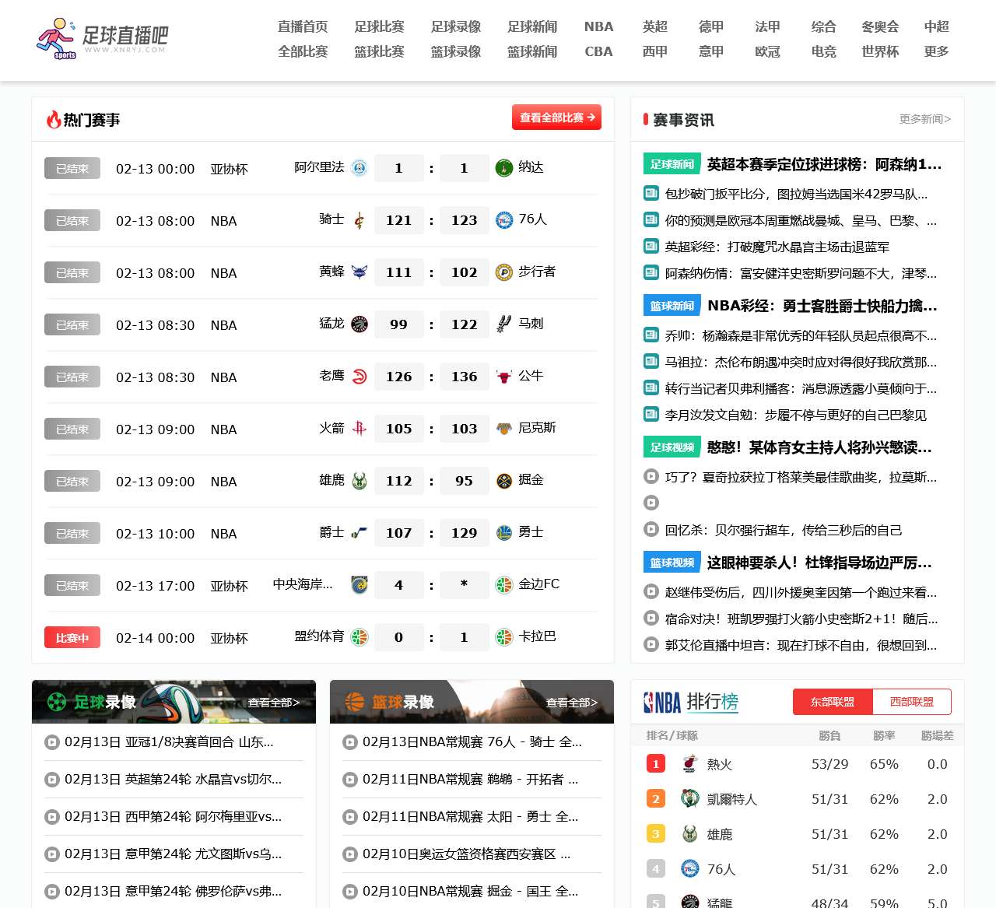Image resolution: width=996 pixels, height=908 pixels.
Task: Select the 东部联盟 rankings toggle
Action: [833, 702]
